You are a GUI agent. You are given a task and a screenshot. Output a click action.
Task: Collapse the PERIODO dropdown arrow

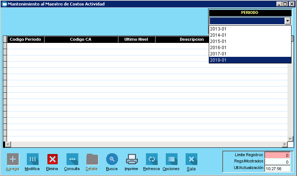pyautogui.click(x=287, y=21)
